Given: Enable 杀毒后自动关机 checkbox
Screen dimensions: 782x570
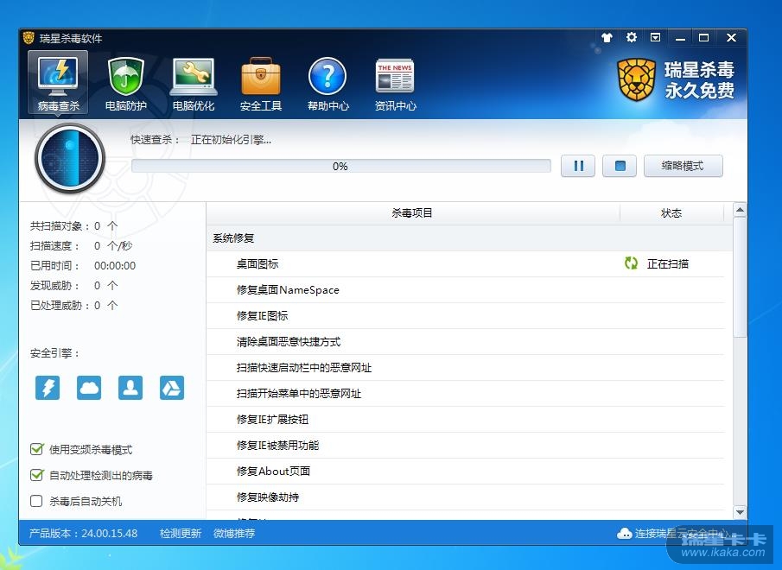Looking at the screenshot, I should [36, 501].
